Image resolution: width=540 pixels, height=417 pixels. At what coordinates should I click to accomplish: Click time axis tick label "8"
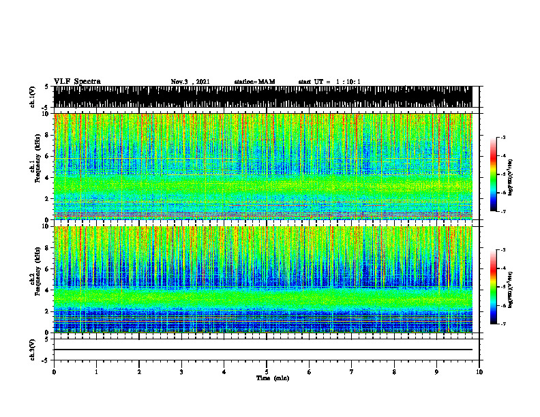coord(394,372)
